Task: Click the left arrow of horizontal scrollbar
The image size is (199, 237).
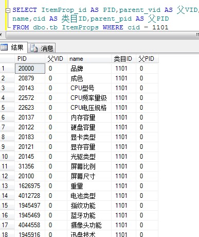Action: tap(1, 35)
